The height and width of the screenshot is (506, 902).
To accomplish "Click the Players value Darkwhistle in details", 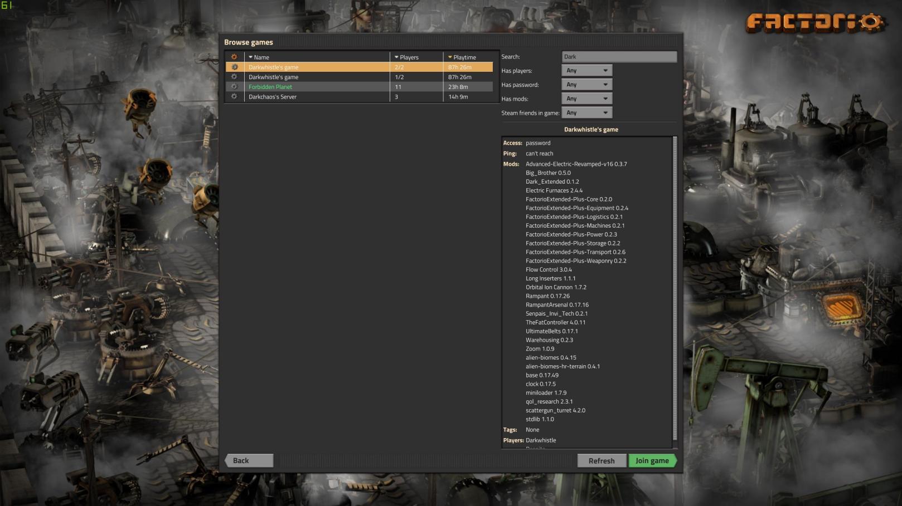I will pos(541,440).
